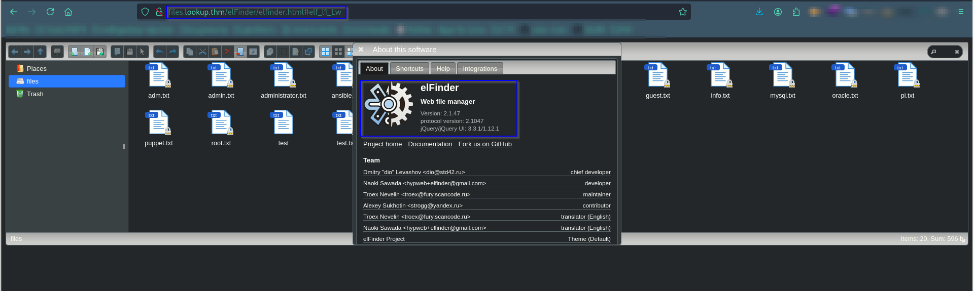Click the Hide toolbar icon
The image size is (974, 291).
[x=253, y=52]
